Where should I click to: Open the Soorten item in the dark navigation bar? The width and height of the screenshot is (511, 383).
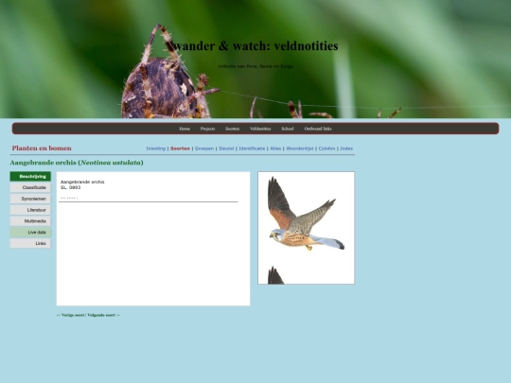pos(232,129)
